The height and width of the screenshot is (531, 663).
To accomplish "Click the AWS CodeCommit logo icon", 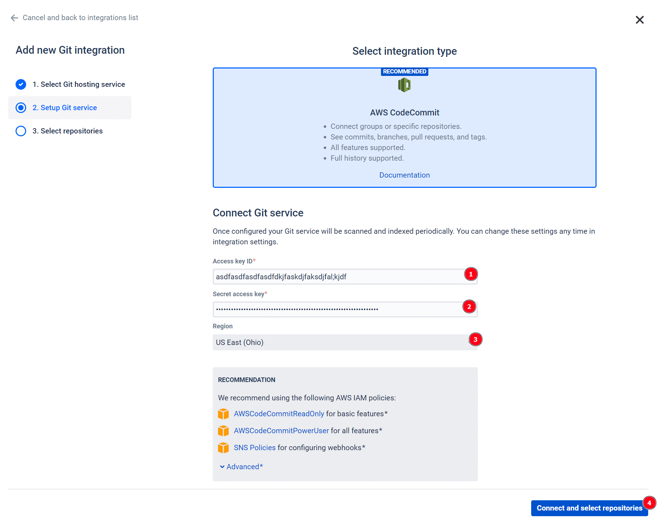I will 404,85.
